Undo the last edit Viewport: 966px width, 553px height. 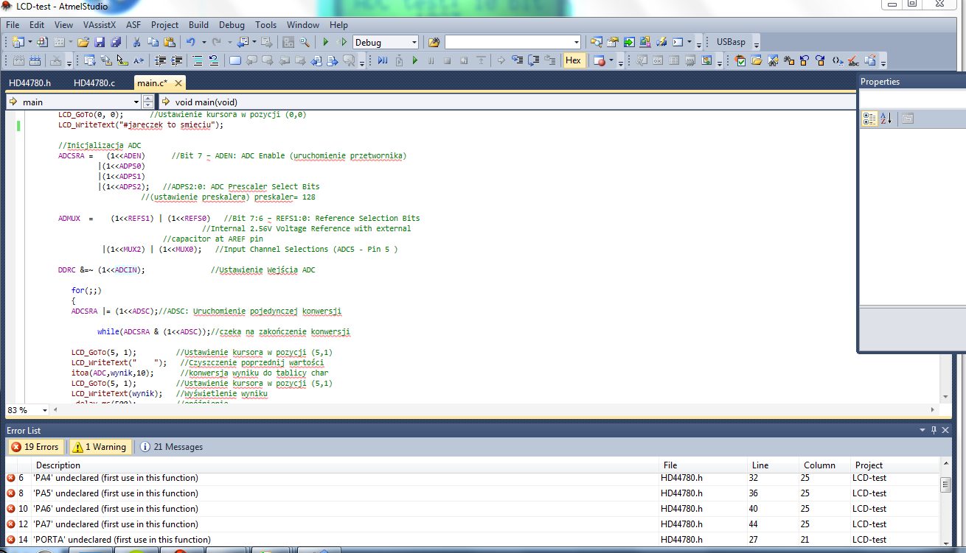pyautogui.click(x=191, y=42)
